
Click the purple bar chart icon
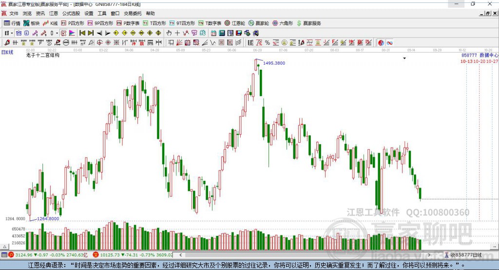pyautogui.click(x=35, y=33)
